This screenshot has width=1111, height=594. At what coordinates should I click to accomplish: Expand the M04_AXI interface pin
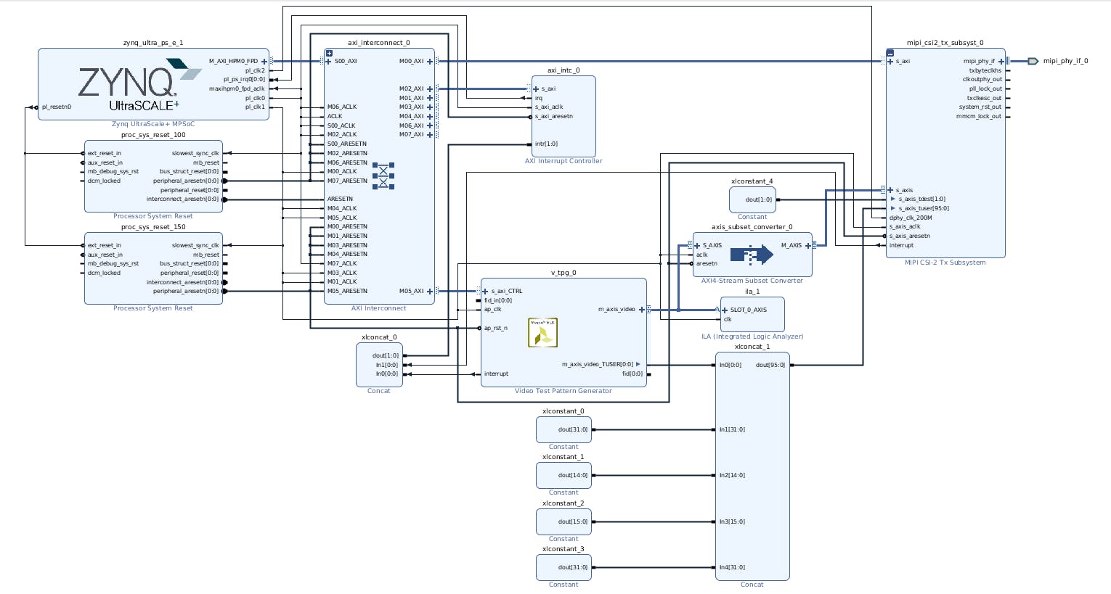tap(430, 117)
